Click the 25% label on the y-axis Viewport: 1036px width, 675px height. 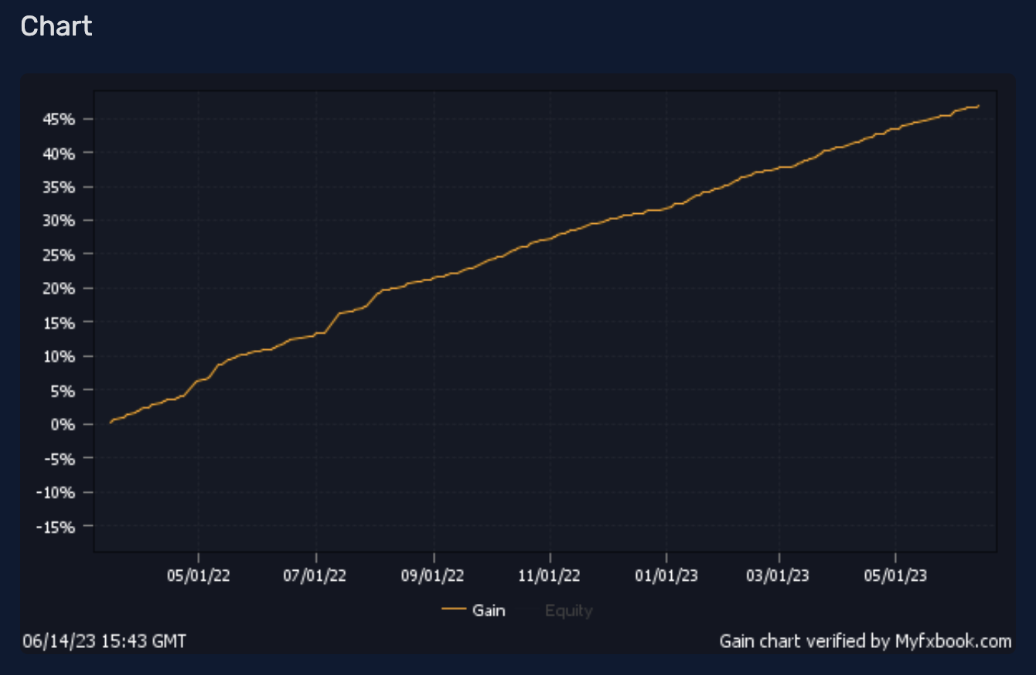[x=59, y=254]
